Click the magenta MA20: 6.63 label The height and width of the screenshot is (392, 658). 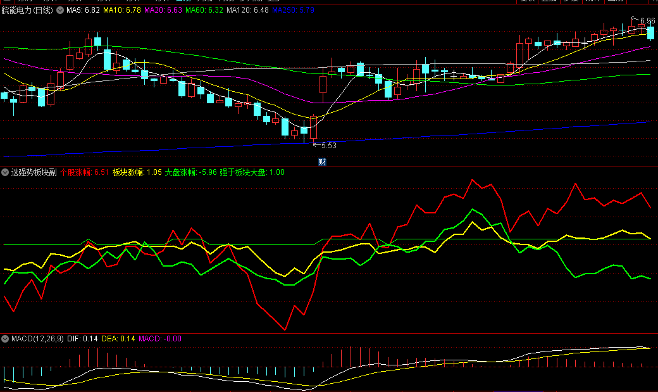[163, 10]
